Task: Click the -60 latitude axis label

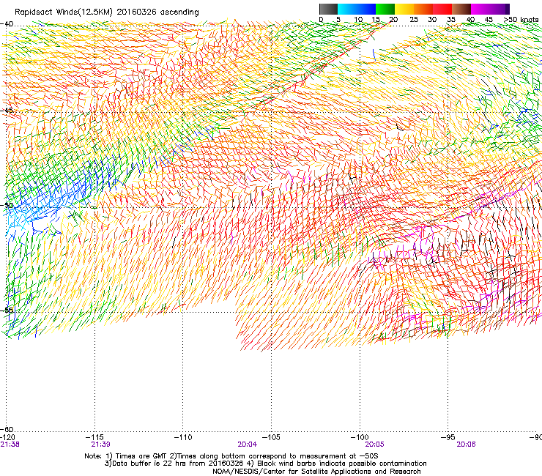Action: pyautogui.click(x=7, y=429)
